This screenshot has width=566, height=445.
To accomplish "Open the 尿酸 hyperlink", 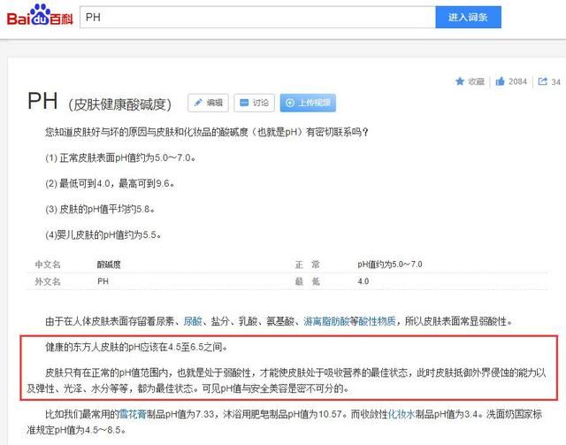I will pos(193,321).
